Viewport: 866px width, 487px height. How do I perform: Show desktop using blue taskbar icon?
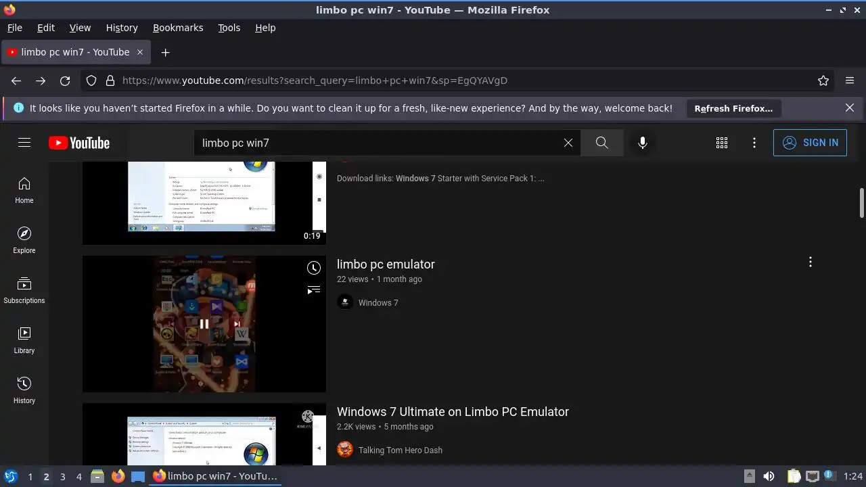[138, 476]
